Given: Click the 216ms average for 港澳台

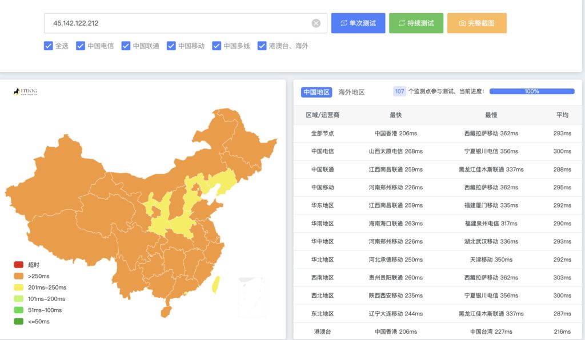Looking at the screenshot, I should (562, 331).
